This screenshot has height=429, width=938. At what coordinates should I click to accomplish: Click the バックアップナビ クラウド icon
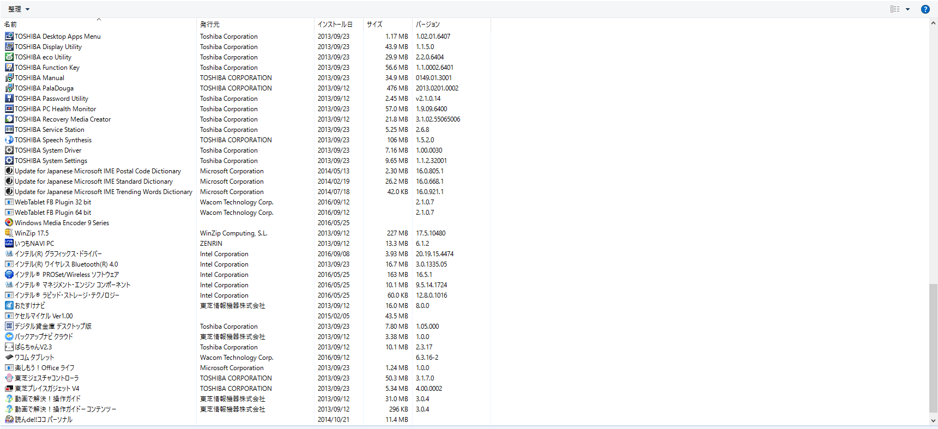click(x=9, y=337)
